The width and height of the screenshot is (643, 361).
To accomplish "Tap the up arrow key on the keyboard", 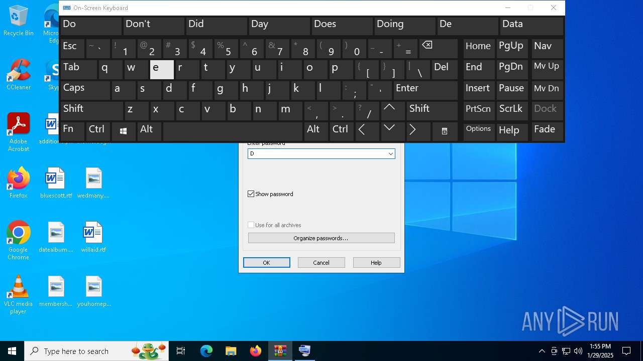I will pyautogui.click(x=393, y=111).
